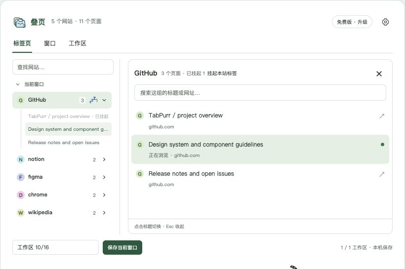Click G favicon beside Release notes entry
Viewport: 405px width, 269px height.
click(140, 174)
